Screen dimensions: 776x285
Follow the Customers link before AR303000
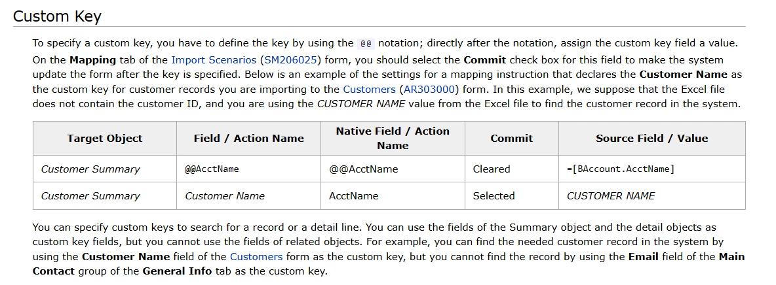[x=369, y=90]
